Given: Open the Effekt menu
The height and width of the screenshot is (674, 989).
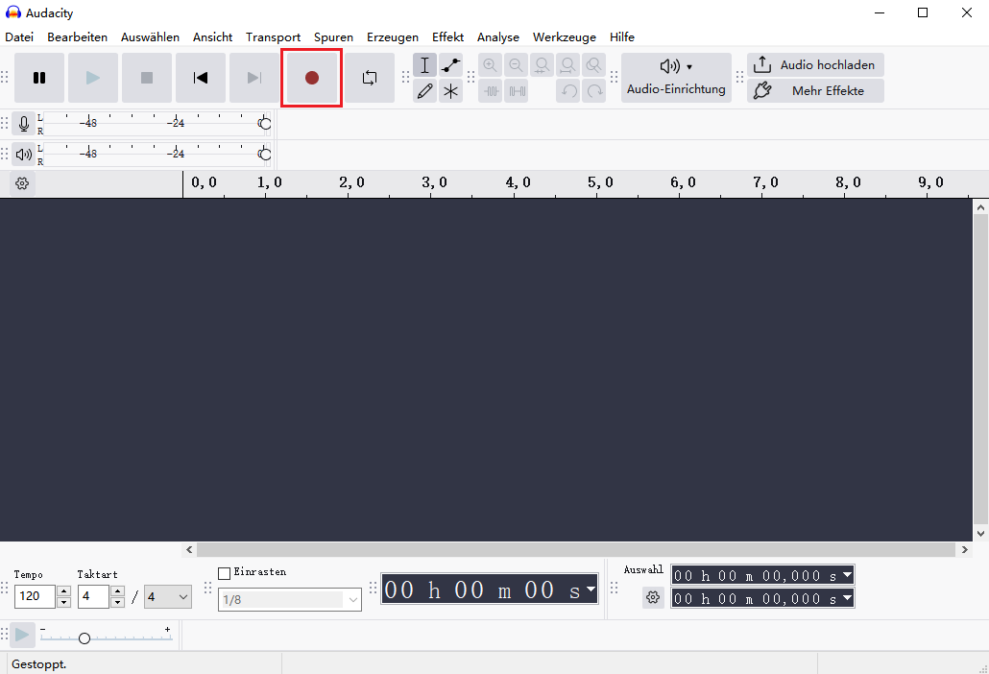Looking at the screenshot, I should tap(447, 37).
